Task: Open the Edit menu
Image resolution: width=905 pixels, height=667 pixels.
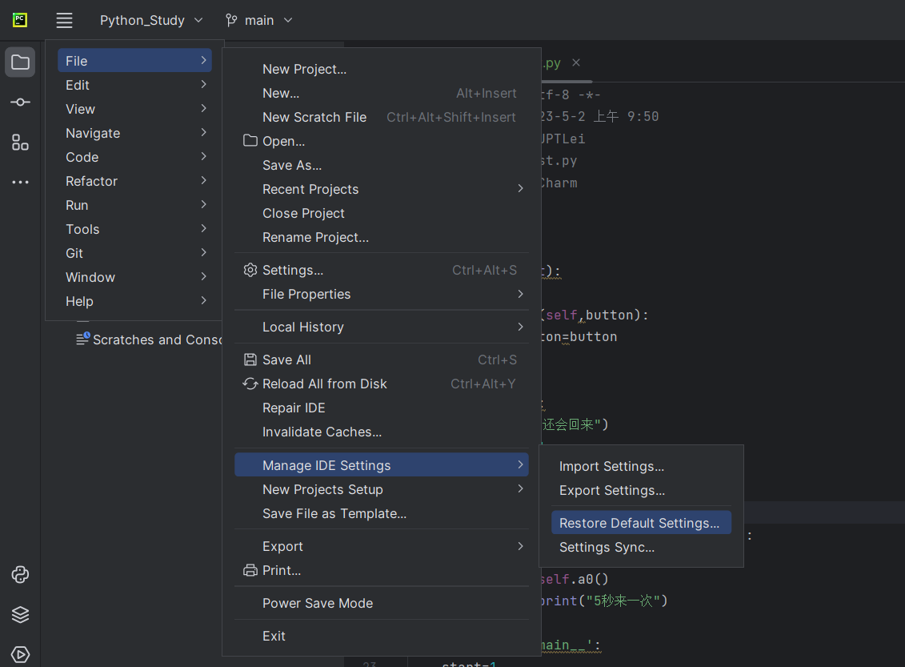Action: coord(134,85)
